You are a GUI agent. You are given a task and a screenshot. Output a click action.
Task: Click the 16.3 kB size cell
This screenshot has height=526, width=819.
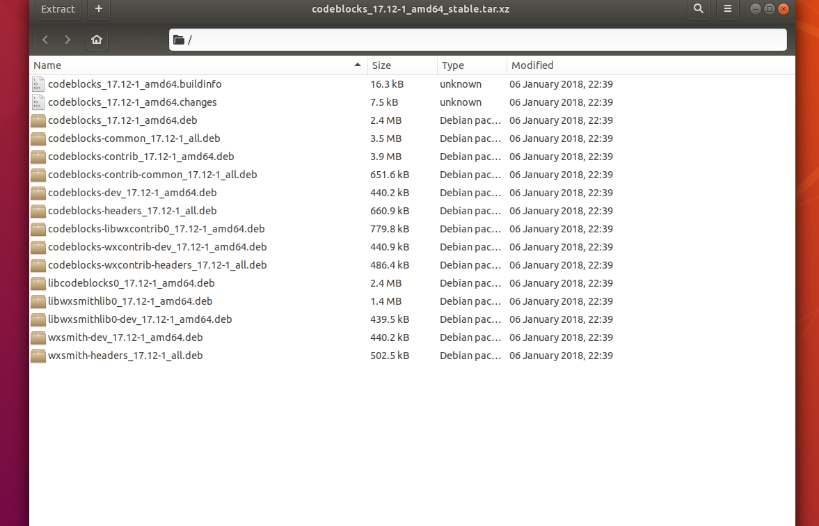[x=387, y=84]
